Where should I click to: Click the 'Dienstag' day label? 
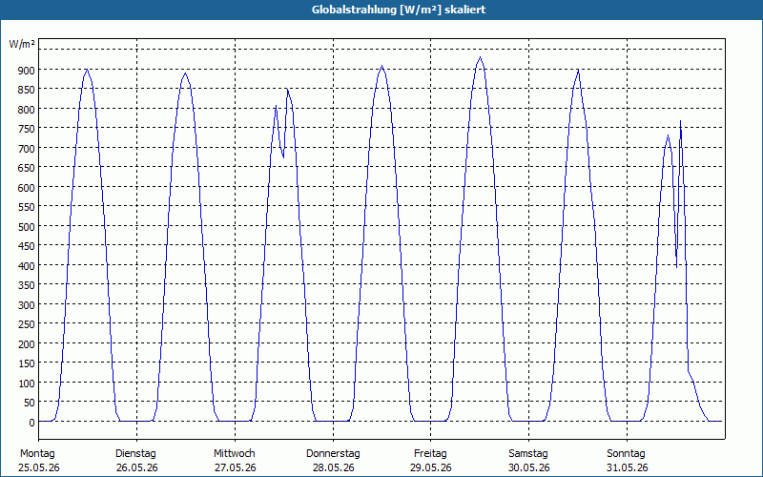[135, 453]
